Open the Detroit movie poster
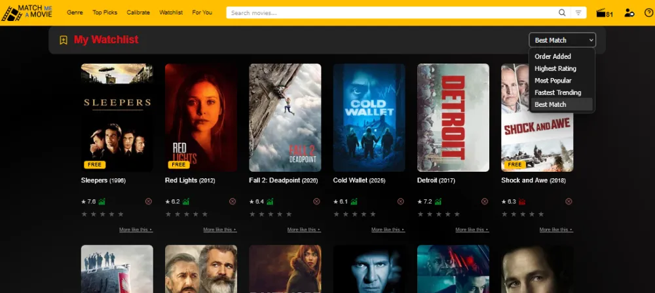This screenshot has height=293, width=655. 453,117
